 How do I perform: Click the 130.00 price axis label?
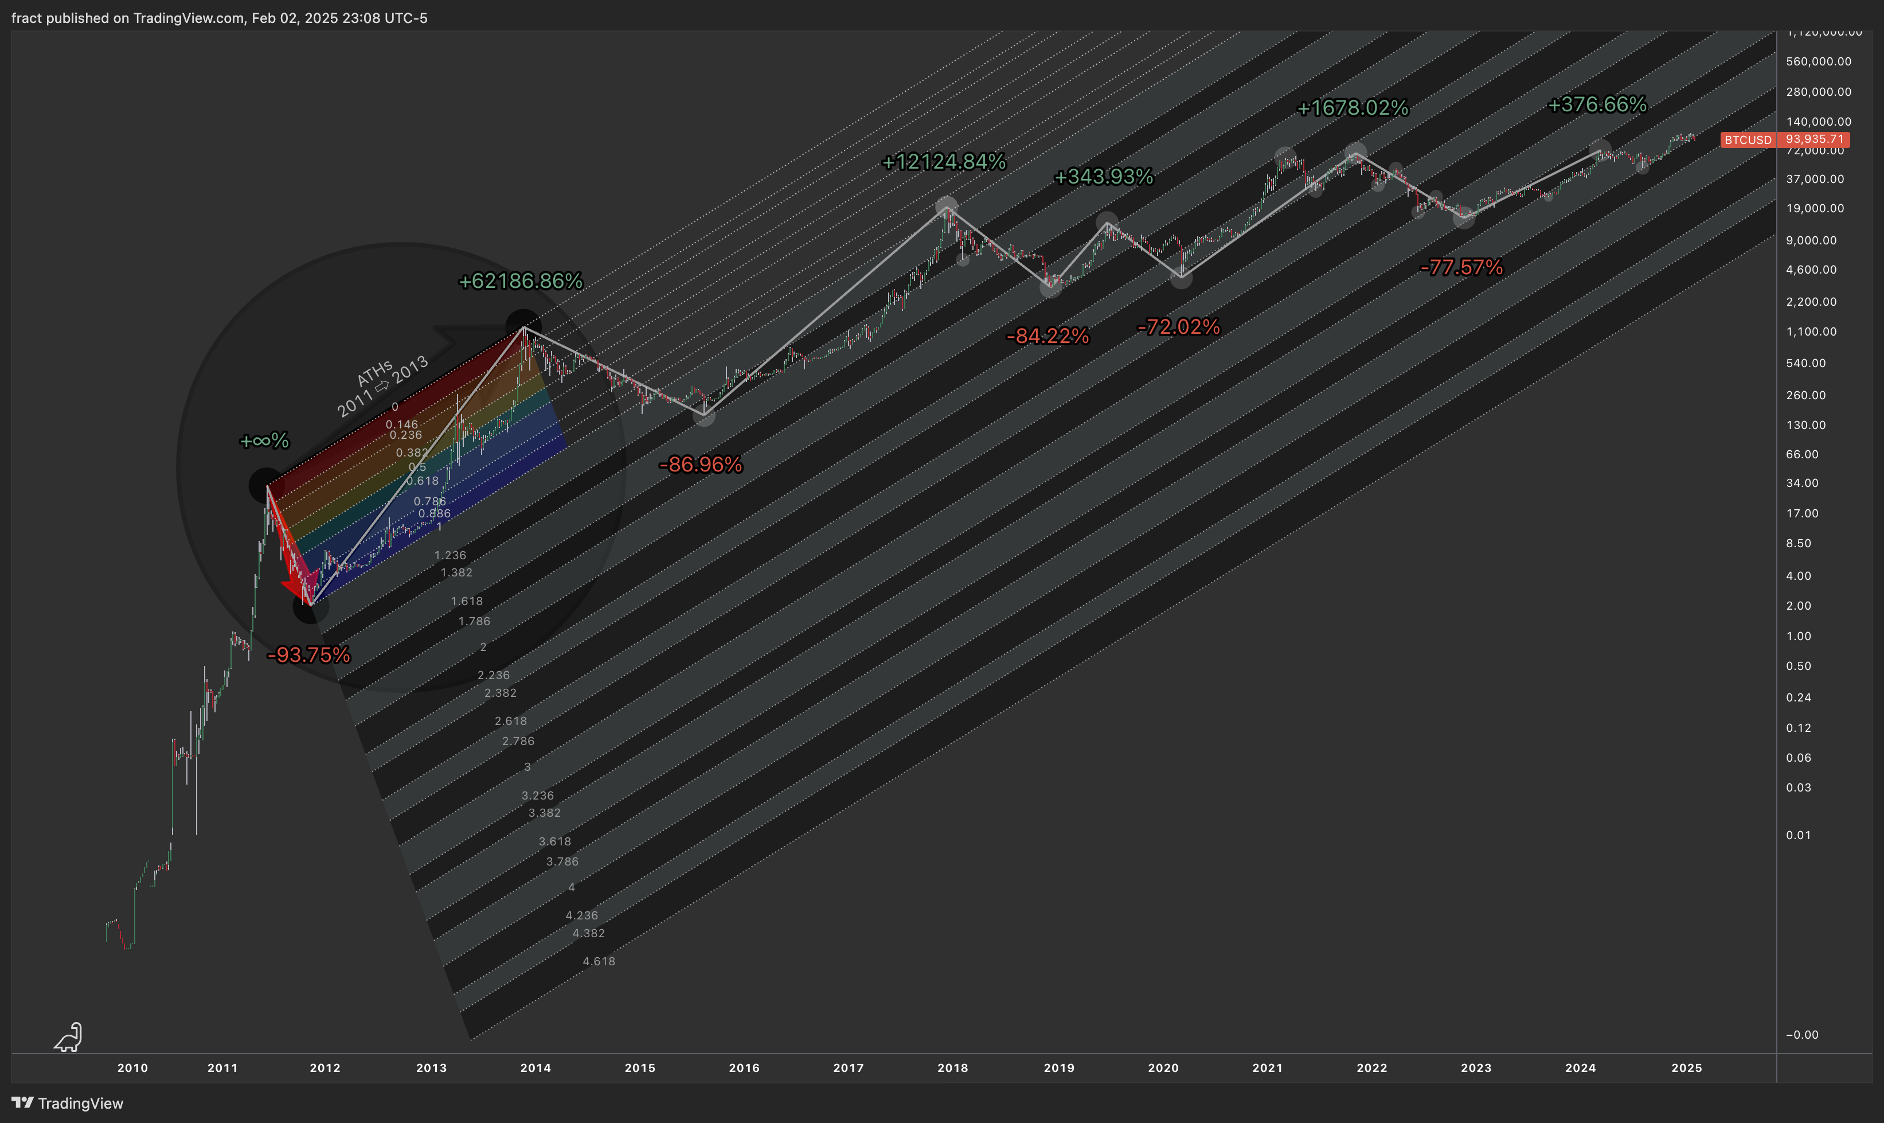pyautogui.click(x=1806, y=426)
